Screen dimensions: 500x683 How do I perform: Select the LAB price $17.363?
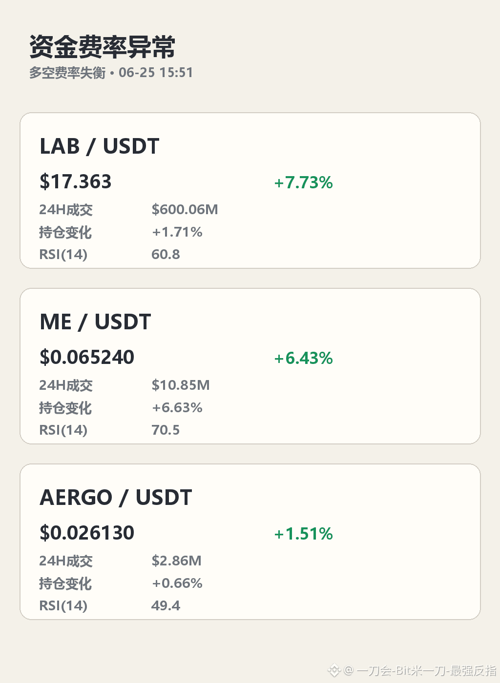click(76, 181)
